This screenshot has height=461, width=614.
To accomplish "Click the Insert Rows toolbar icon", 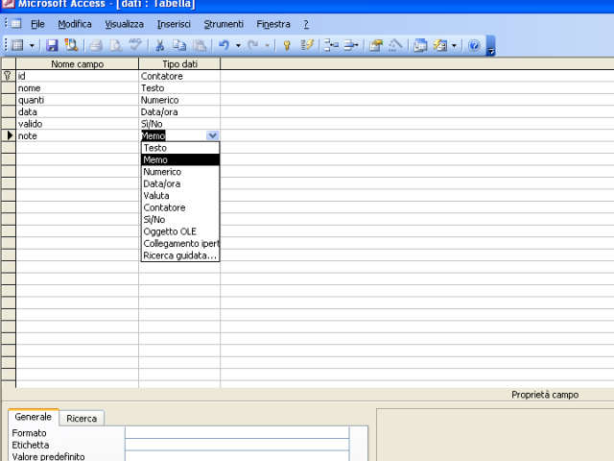I will pos(331,45).
